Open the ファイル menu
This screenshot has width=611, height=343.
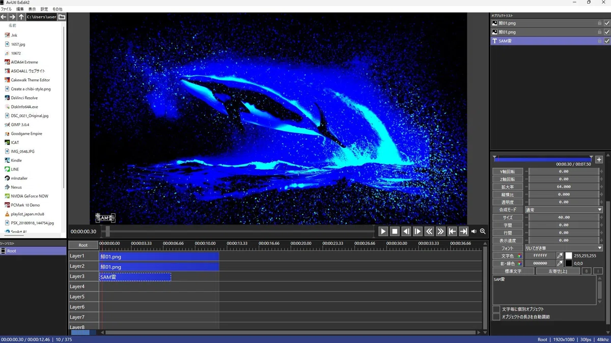pyautogui.click(x=6, y=9)
